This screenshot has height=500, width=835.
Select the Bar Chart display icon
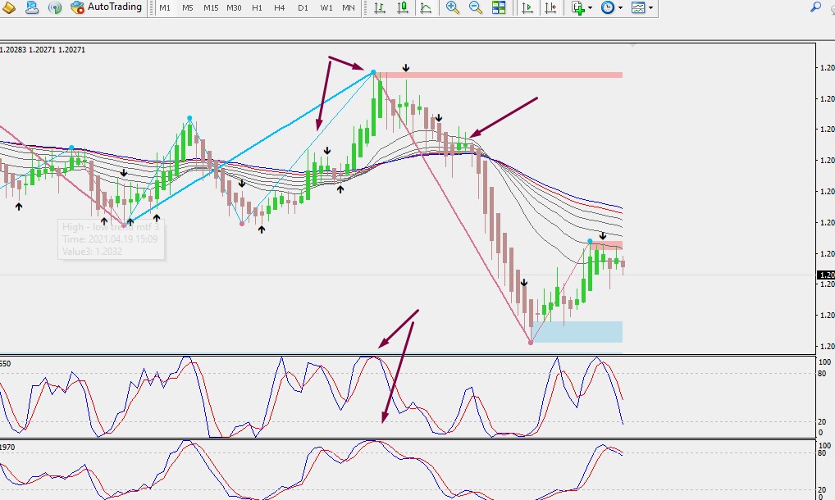point(380,7)
